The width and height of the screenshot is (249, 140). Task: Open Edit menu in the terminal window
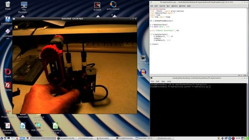pyautogui.click(x=157, y=81)
